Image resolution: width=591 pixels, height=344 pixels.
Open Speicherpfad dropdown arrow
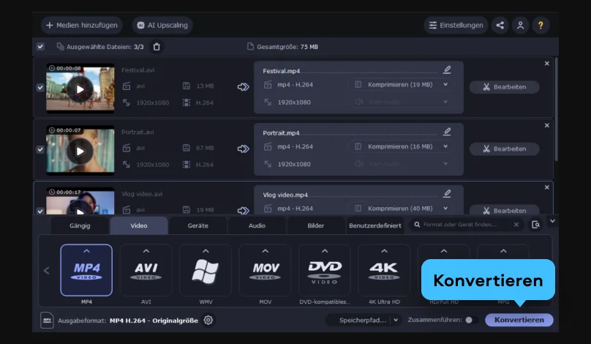tap(396, 321)
